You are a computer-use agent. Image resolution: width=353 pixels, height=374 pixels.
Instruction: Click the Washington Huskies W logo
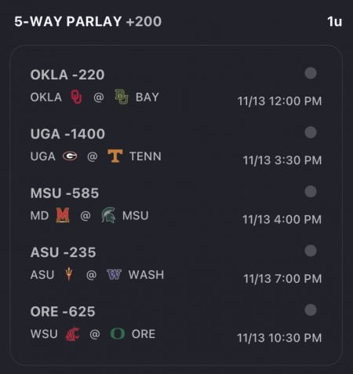[x=115, y=274]
